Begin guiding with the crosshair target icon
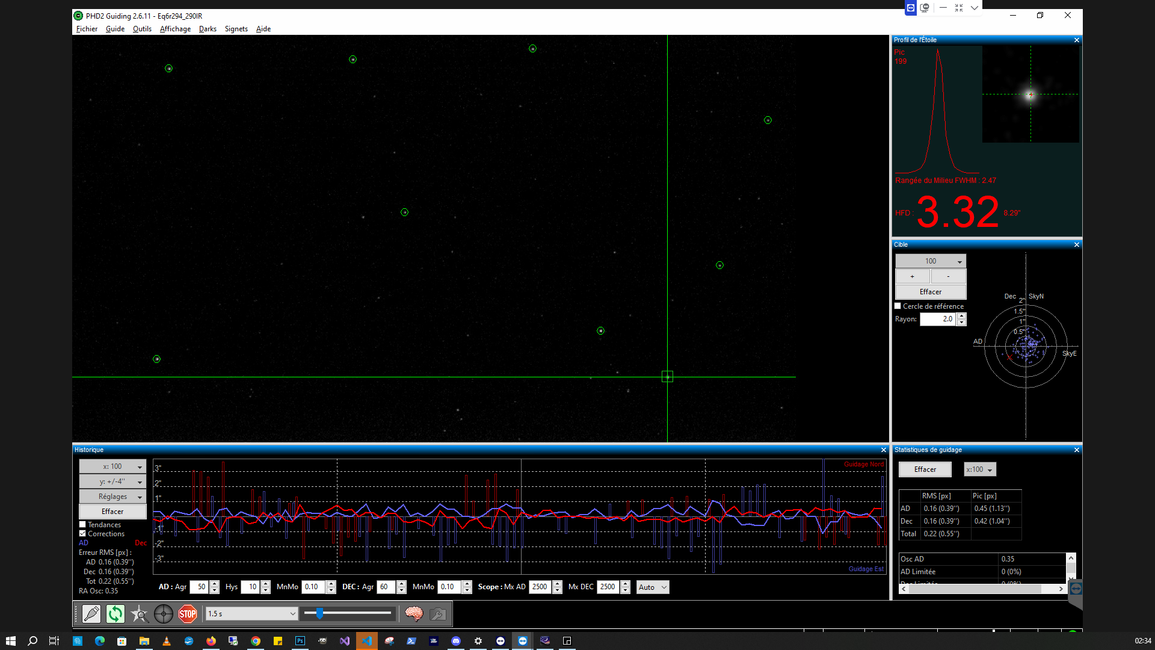Screen dimensions: 1155x650 (x=163, y=614)
